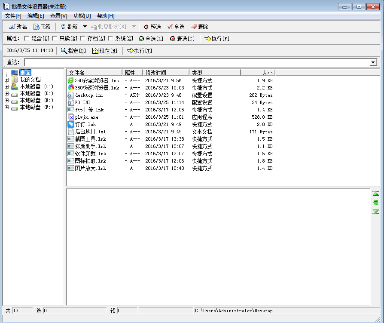Click the 全选 select-all toolbar icon
The height and width of the screenshot is (323, 384).
(170, 27)
